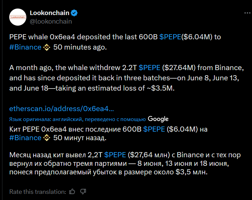Open the etherscan.io address link

[62, 109]
